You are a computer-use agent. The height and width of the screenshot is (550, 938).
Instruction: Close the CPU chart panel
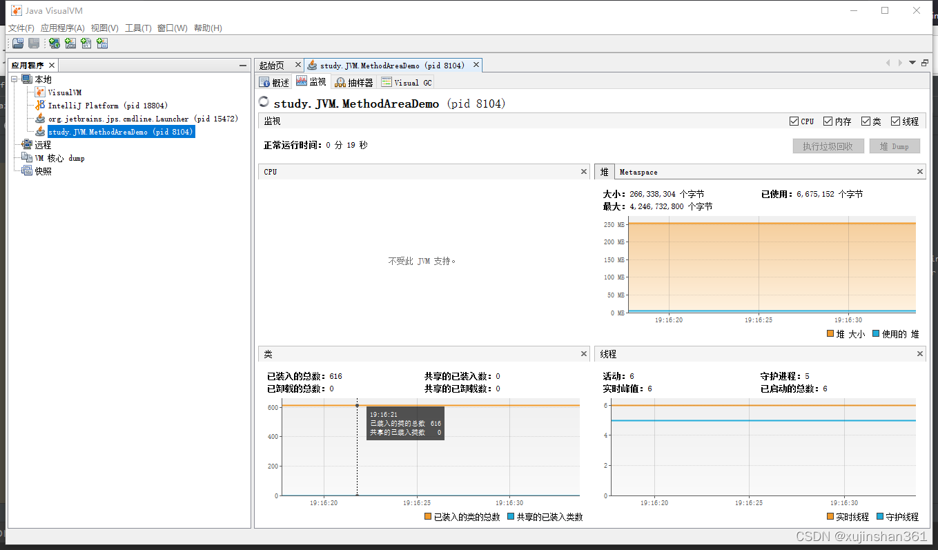point(584,171)
